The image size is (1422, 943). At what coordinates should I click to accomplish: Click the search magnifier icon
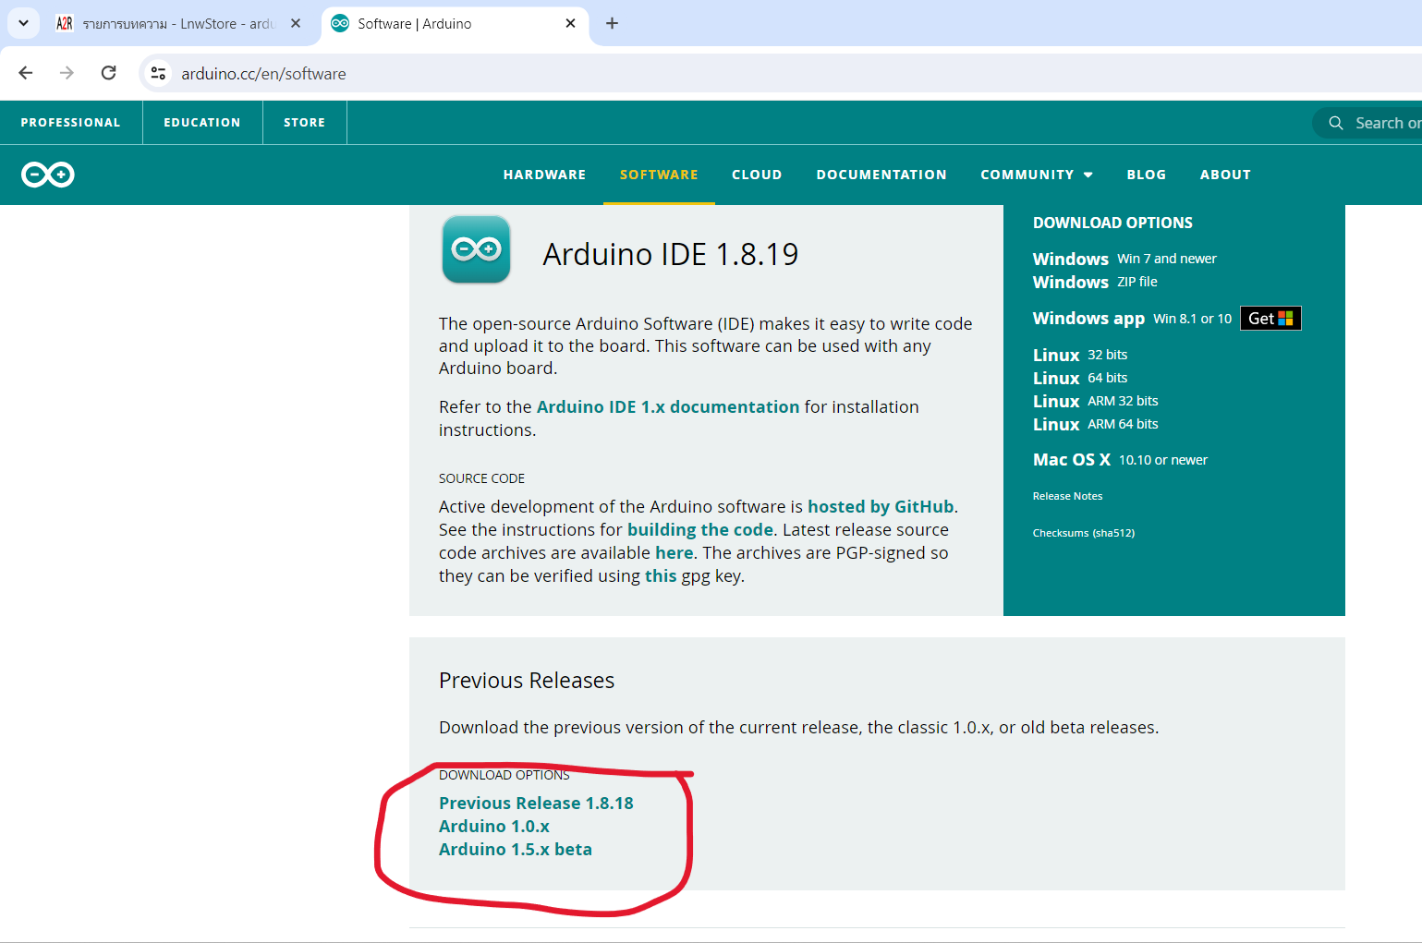click(x=1336, y=123)
